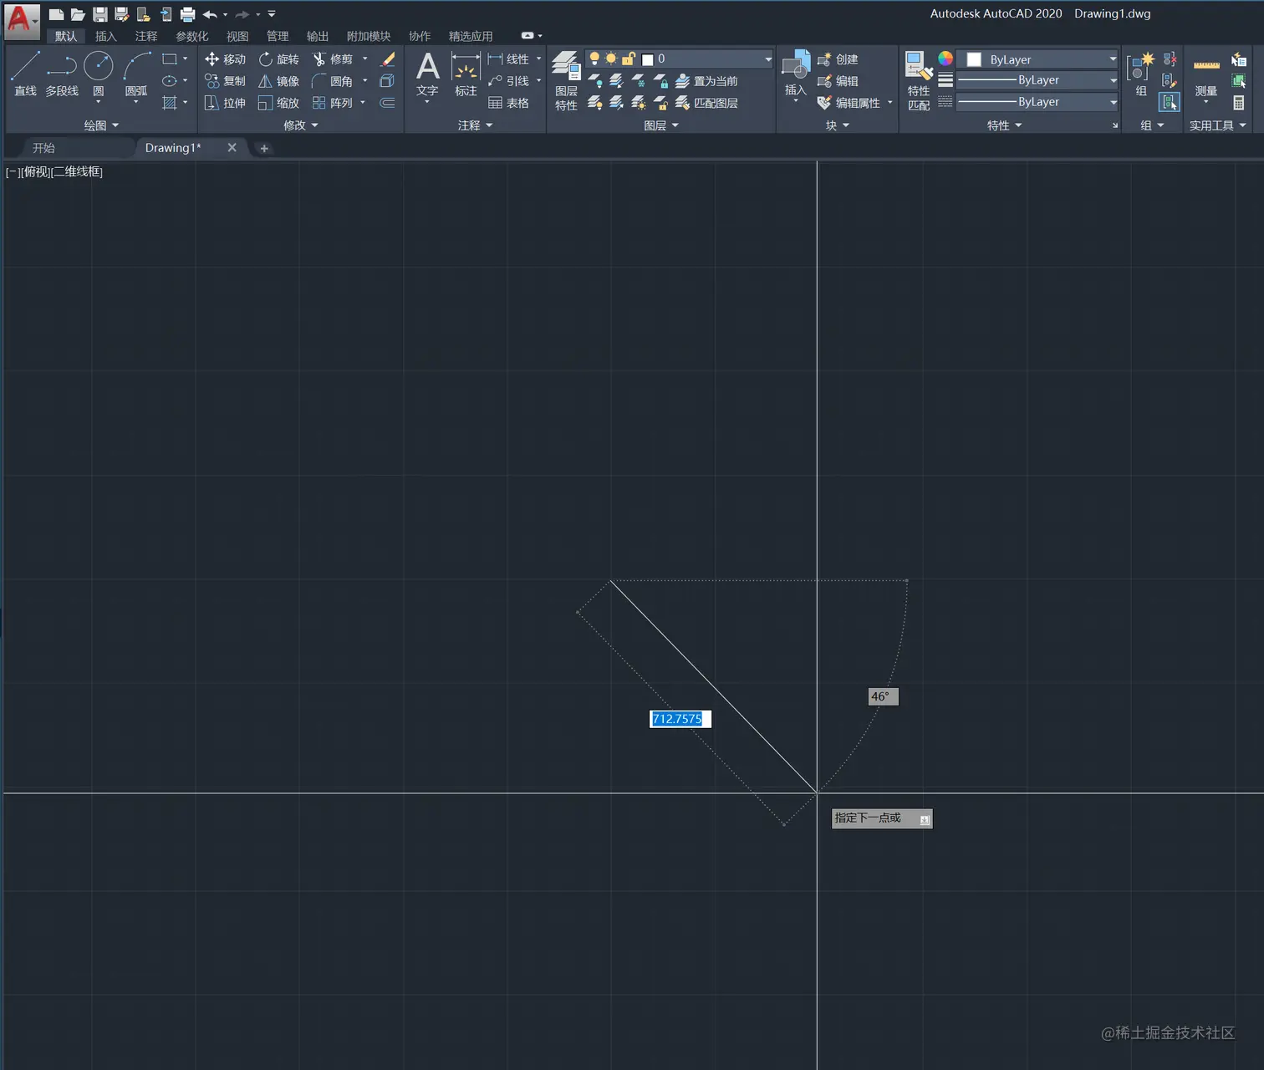1264x1070 pixels.
Task: Switch to the 开始 file tab
Action: point(43,148)
